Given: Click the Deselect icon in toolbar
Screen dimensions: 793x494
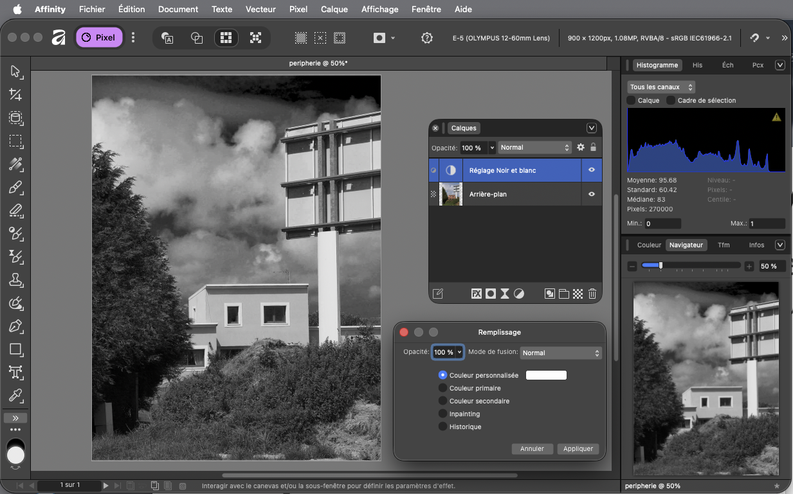Looking at the screenshot, I should click(x=320, y=38).
